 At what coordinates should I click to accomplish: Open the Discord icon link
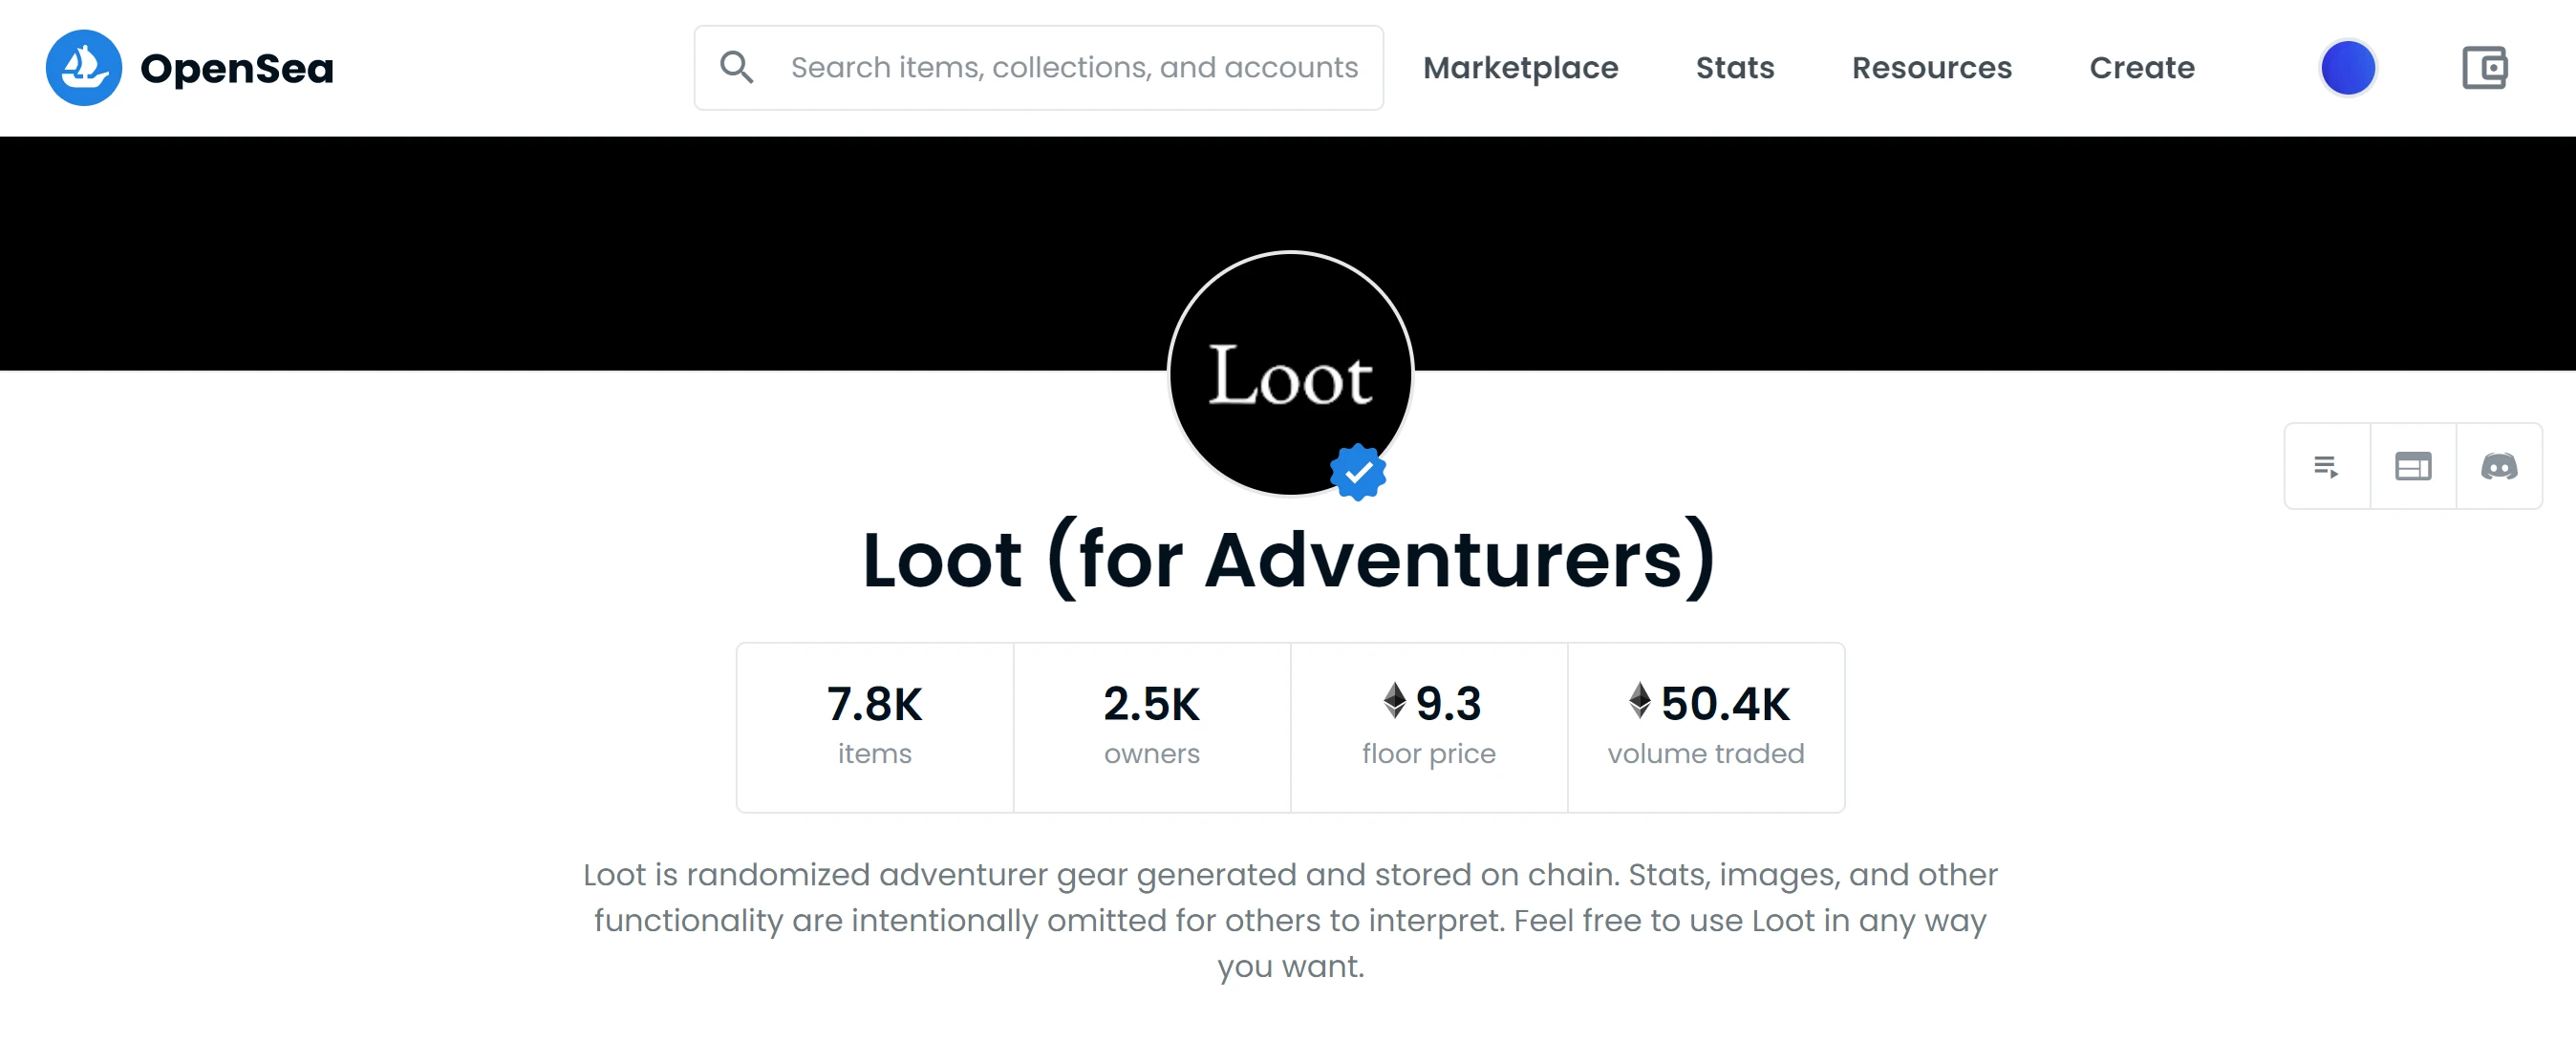[2499, 467]
